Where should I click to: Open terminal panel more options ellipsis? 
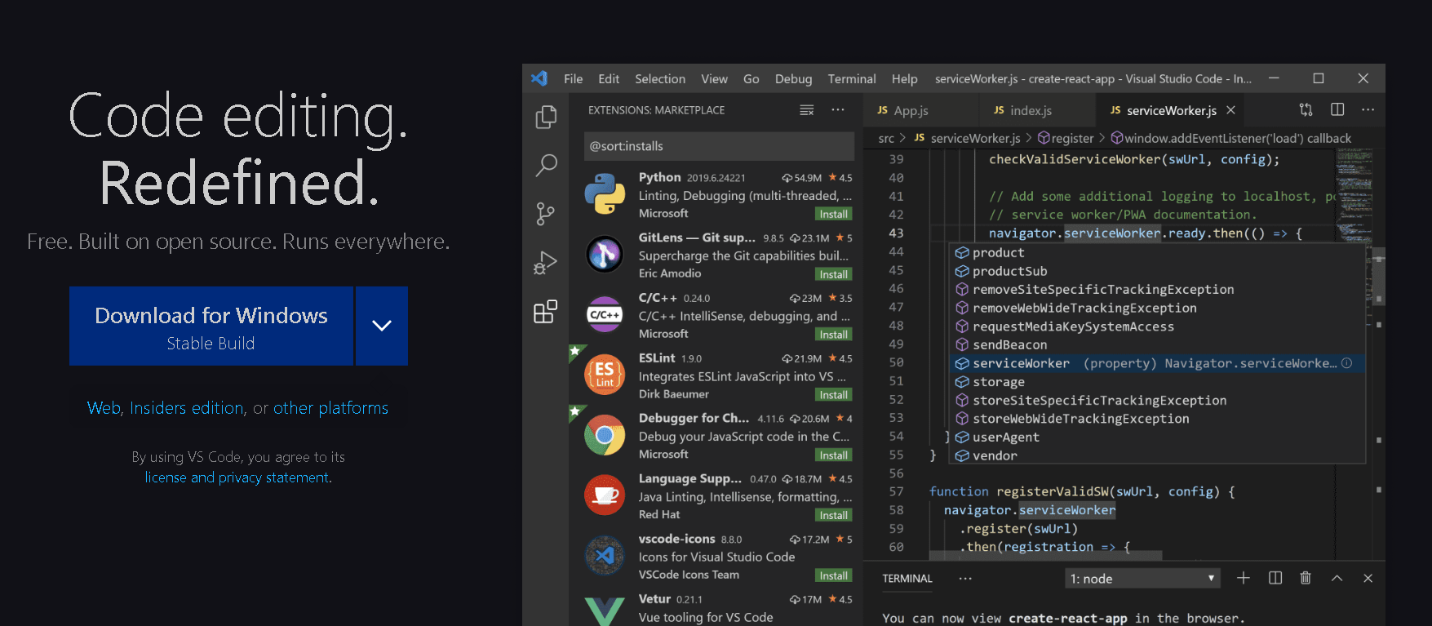pos(965,578)
